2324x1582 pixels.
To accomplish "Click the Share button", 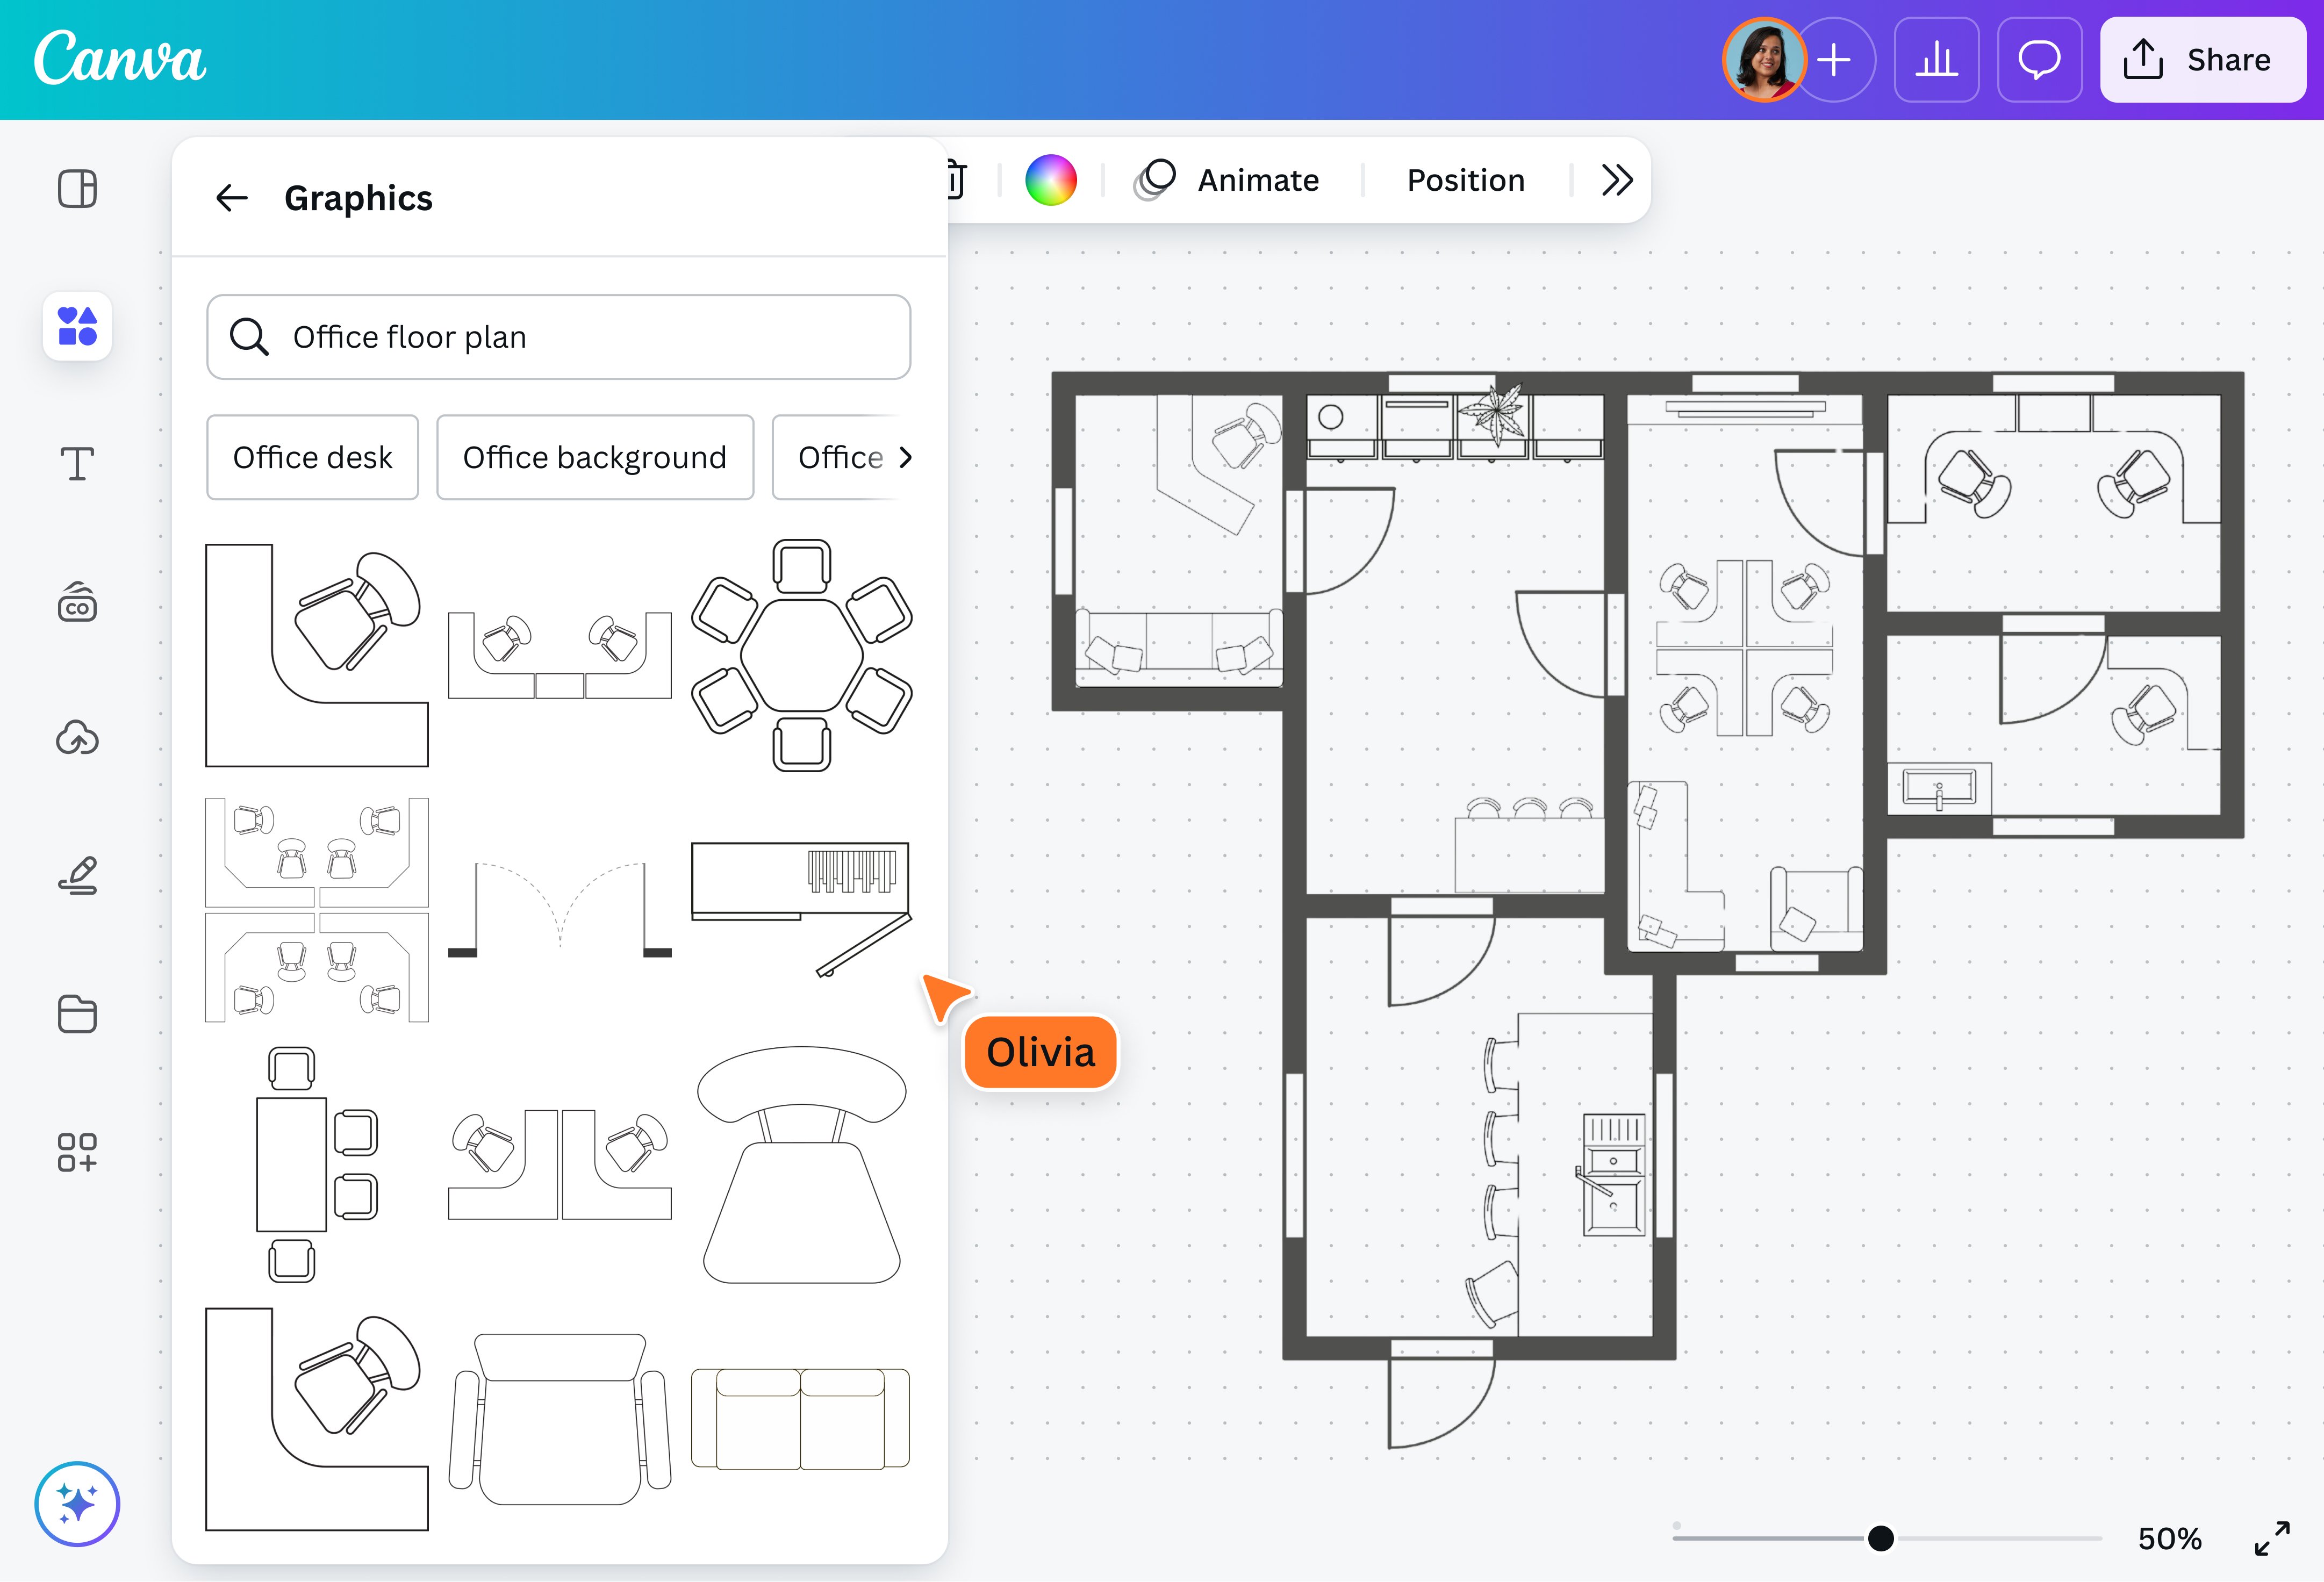I will coord(2203,60).
